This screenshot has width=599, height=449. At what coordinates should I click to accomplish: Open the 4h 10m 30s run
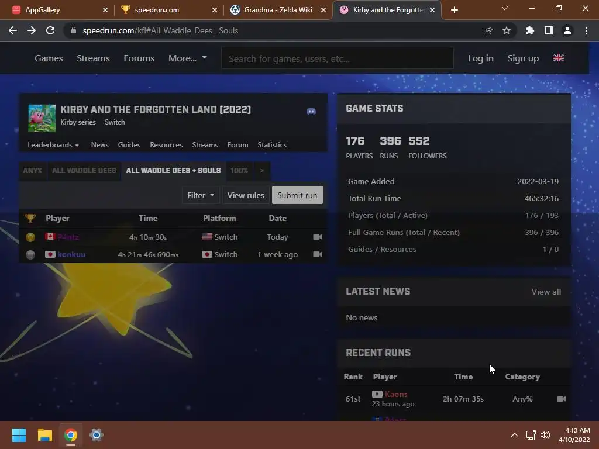[x=148, y=237]
